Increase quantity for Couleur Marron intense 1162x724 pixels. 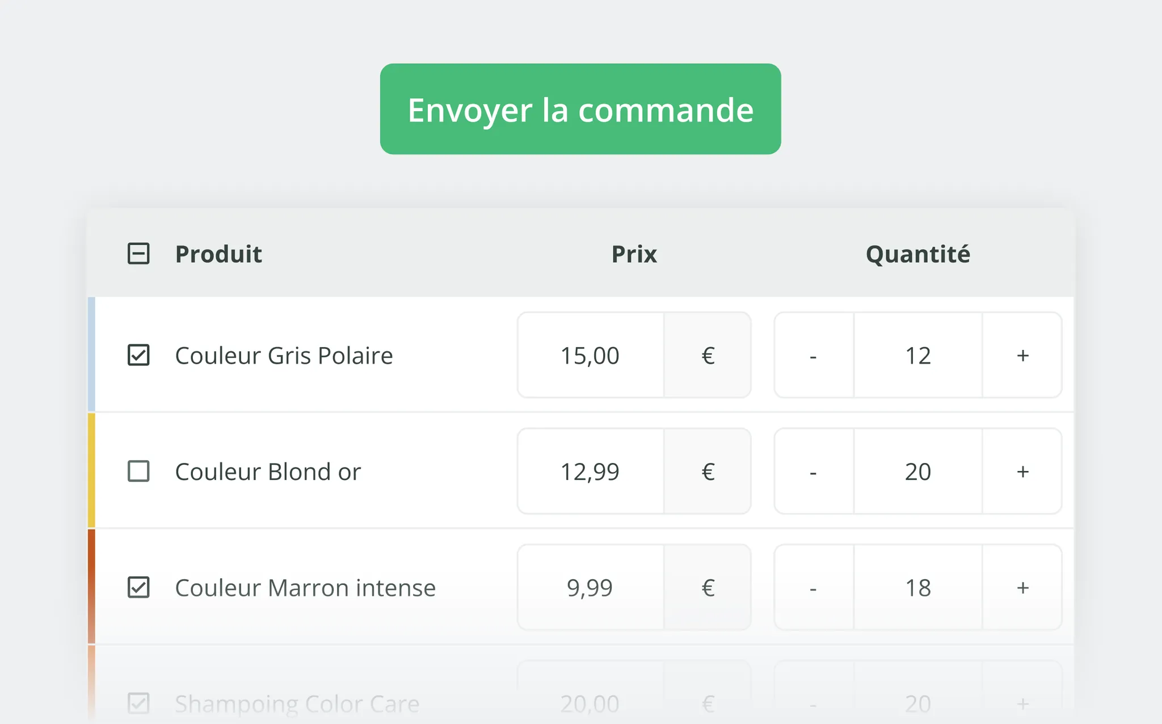coord(1022,588)
